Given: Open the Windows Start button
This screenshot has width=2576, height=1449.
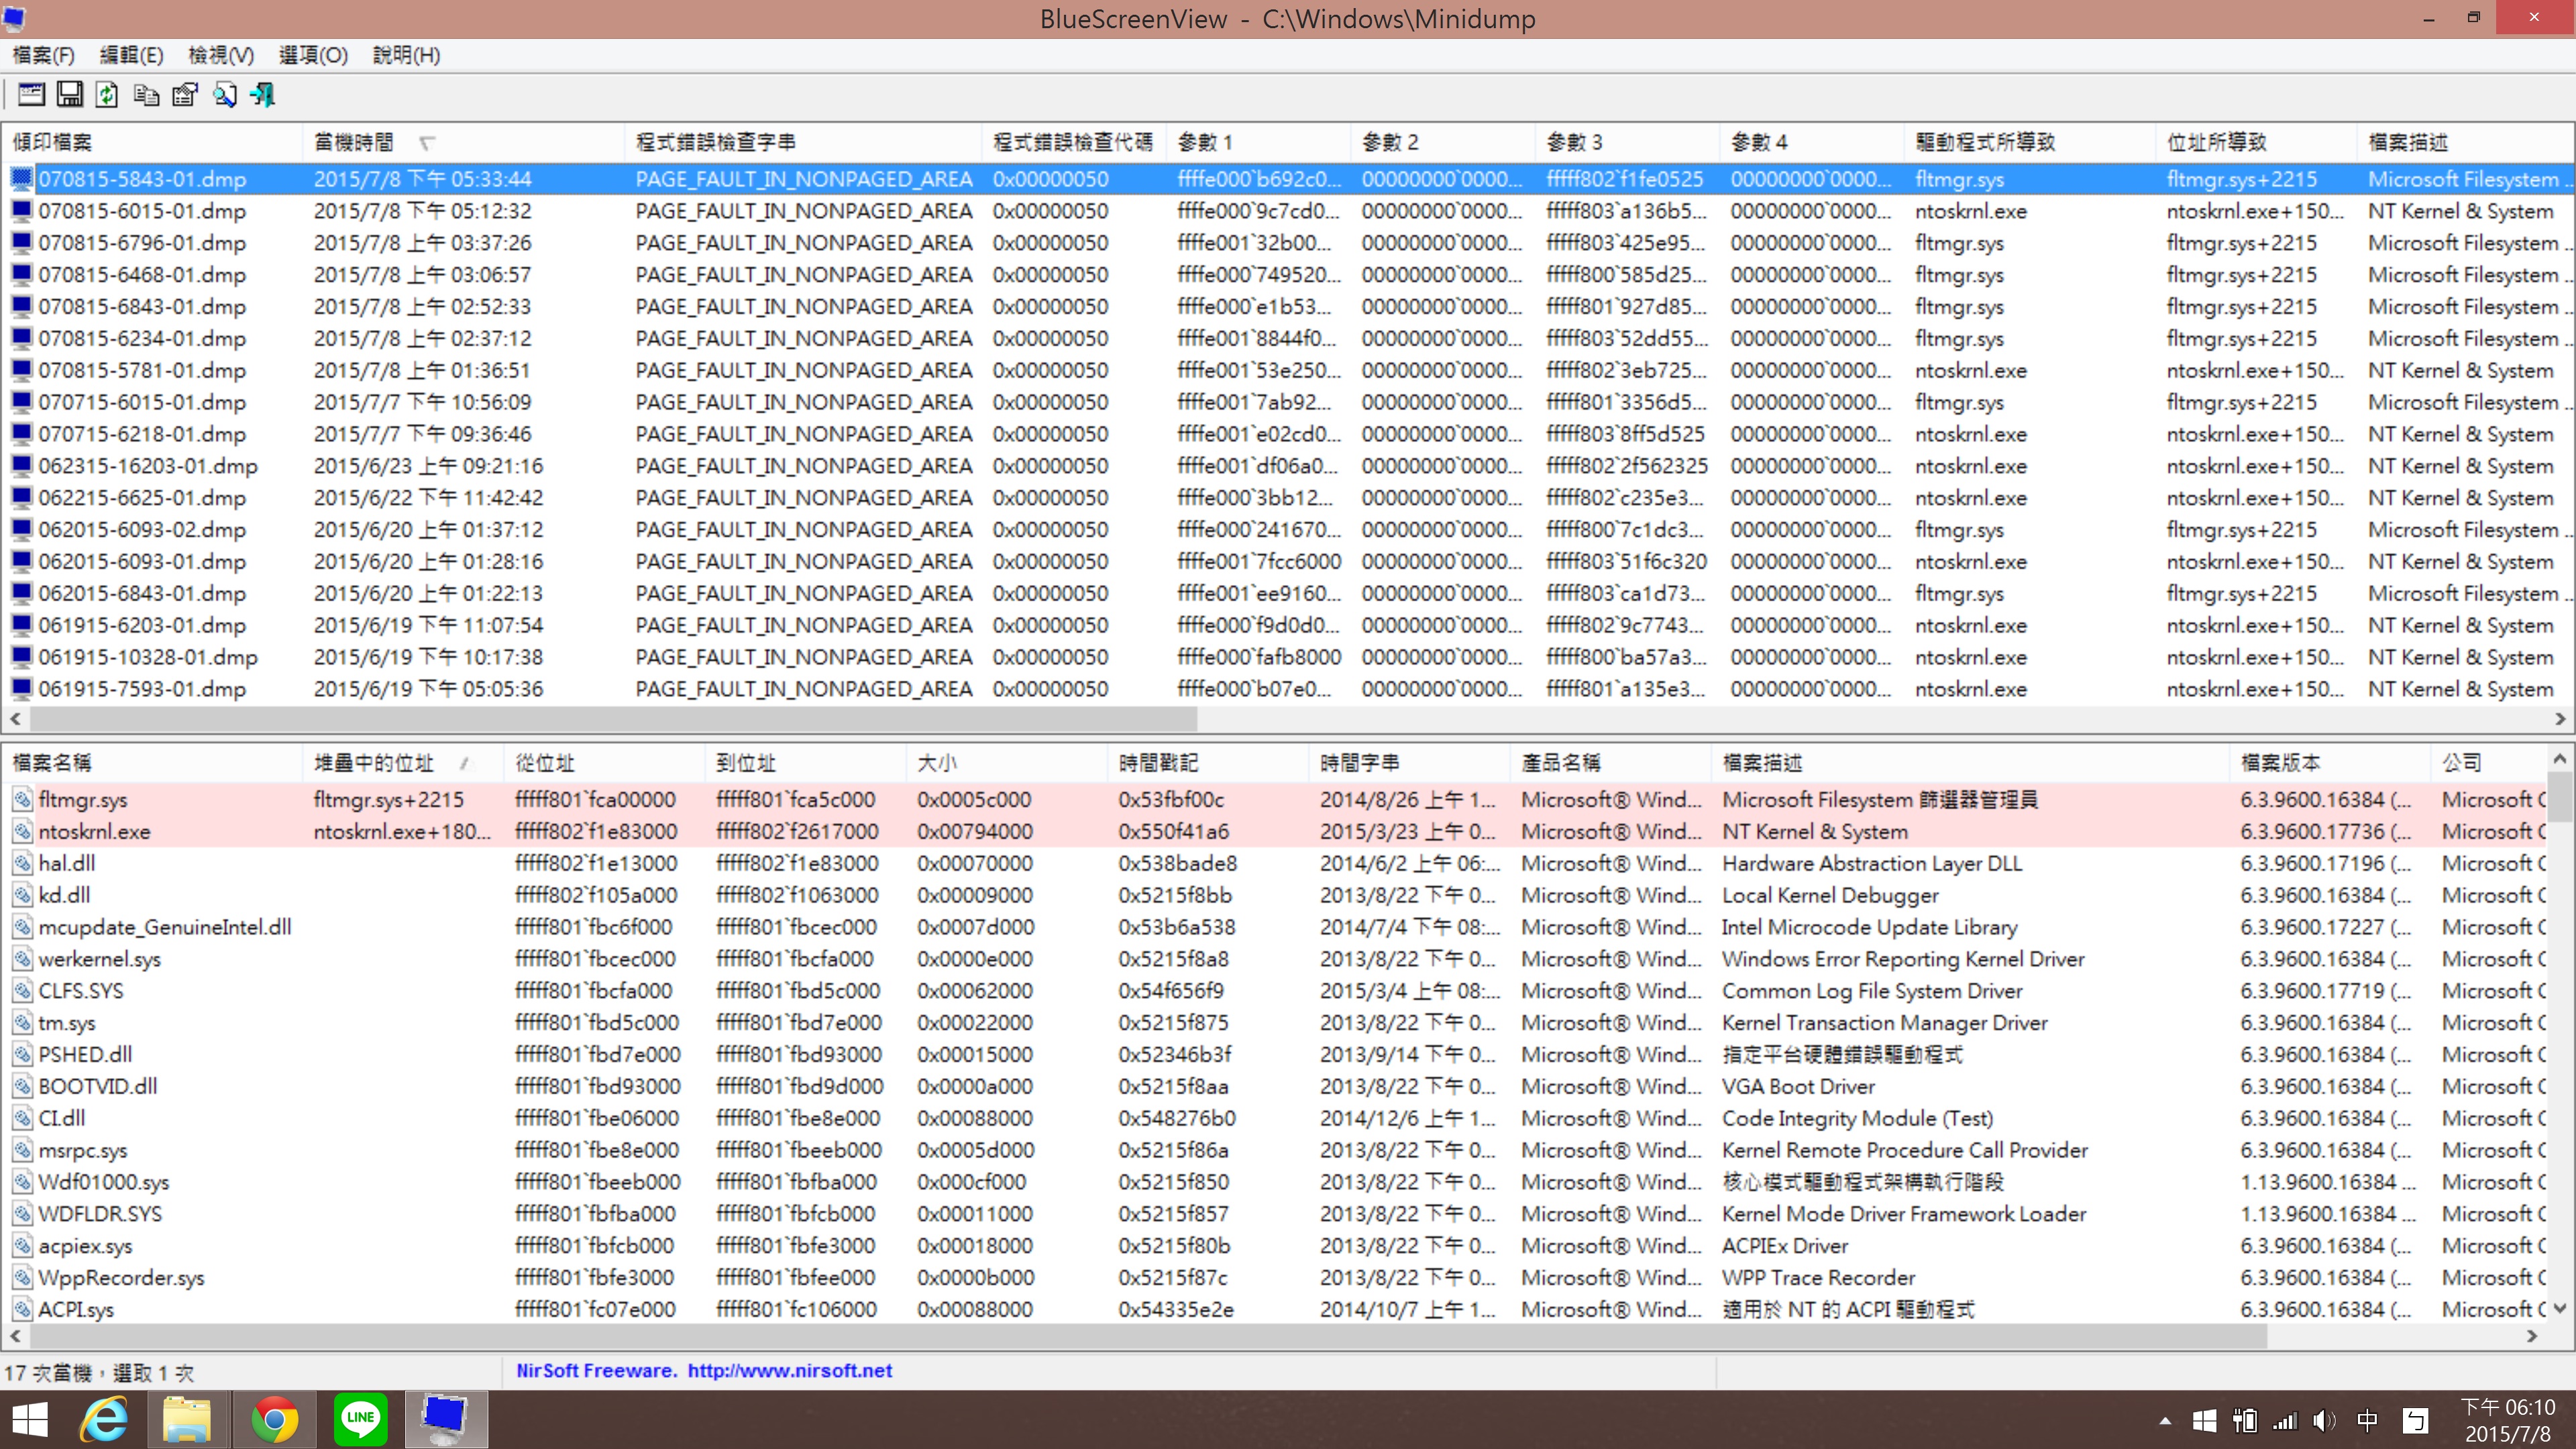Looking at the screenshot, I should point(30,1420).
